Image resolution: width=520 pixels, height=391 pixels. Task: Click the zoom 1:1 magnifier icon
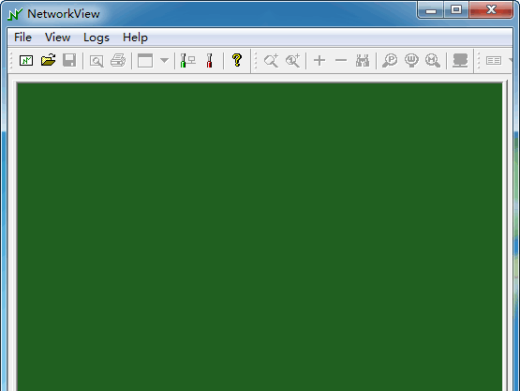[293, 61]
